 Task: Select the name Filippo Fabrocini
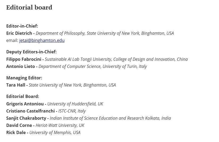point(24,59)
